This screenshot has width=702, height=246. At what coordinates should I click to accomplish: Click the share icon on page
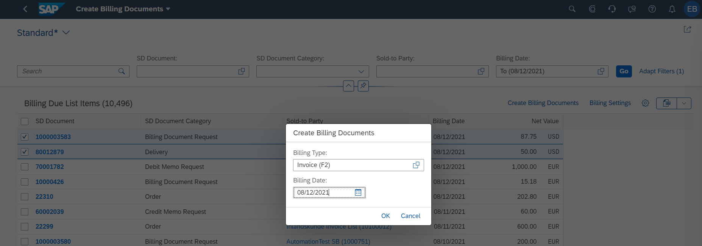(x=687, y=29)
